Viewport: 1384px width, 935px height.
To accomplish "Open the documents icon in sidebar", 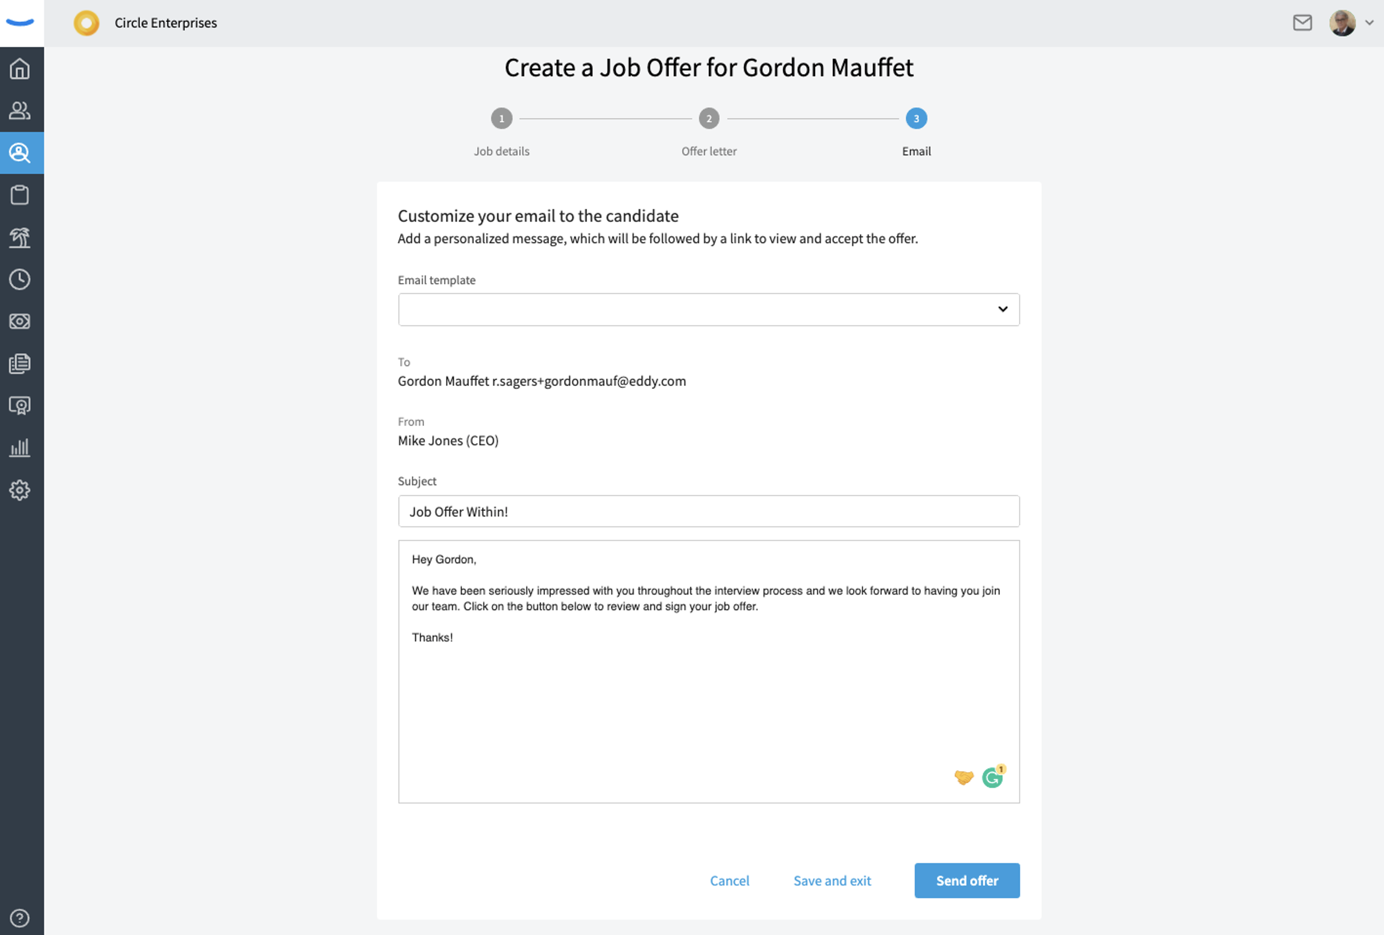I will pos(20,363).
